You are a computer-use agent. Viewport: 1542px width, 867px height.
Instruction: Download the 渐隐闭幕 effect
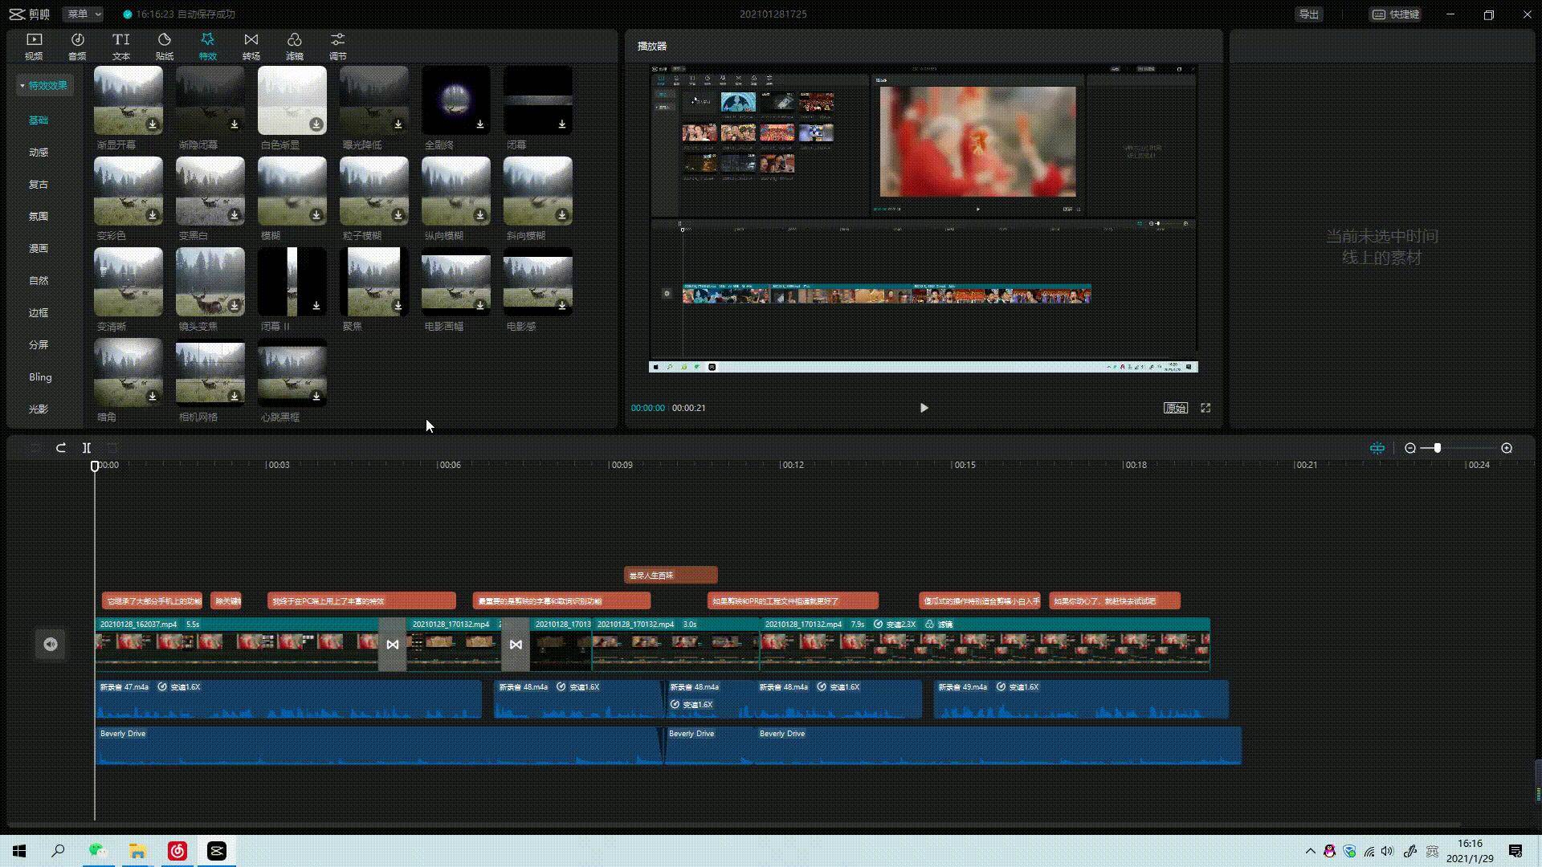235,124
